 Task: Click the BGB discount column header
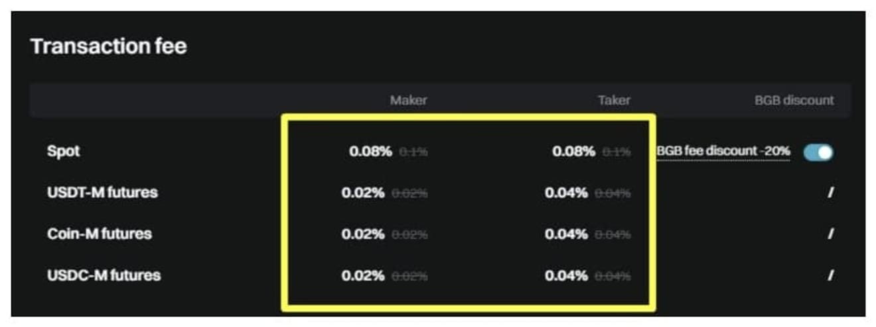click(794, 101)
